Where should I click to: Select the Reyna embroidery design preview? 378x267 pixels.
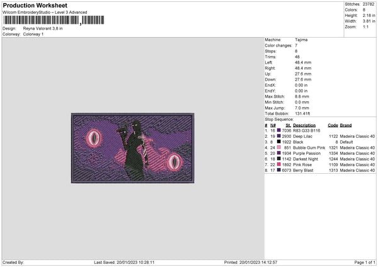pyautogui.click(x=132, y=148)
